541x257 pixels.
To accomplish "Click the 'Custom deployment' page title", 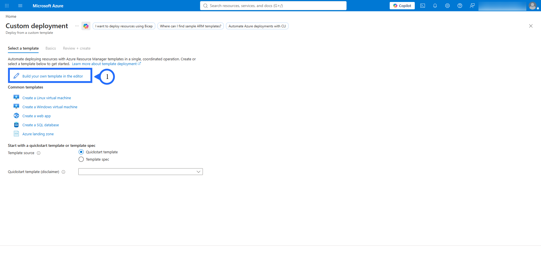I will [x=37, y=26].
